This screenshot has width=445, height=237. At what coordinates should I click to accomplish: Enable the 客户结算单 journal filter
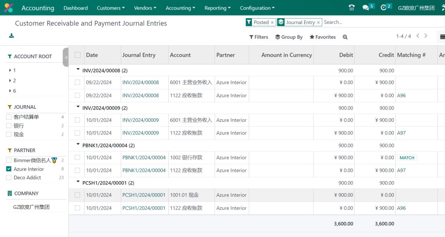pyautogui.click(x=9, y=117)
